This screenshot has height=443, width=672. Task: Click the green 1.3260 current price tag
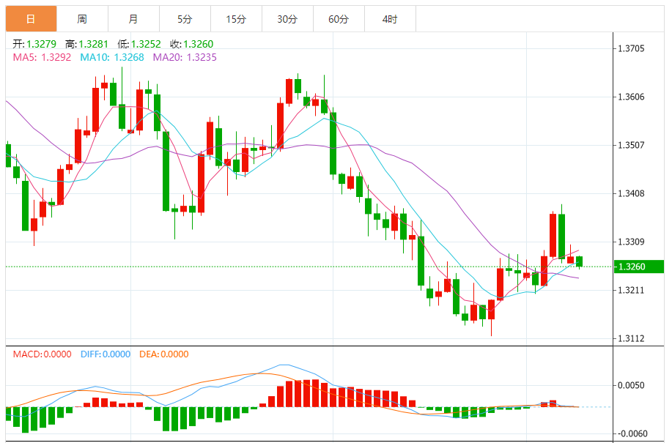[x=639, y=267]
